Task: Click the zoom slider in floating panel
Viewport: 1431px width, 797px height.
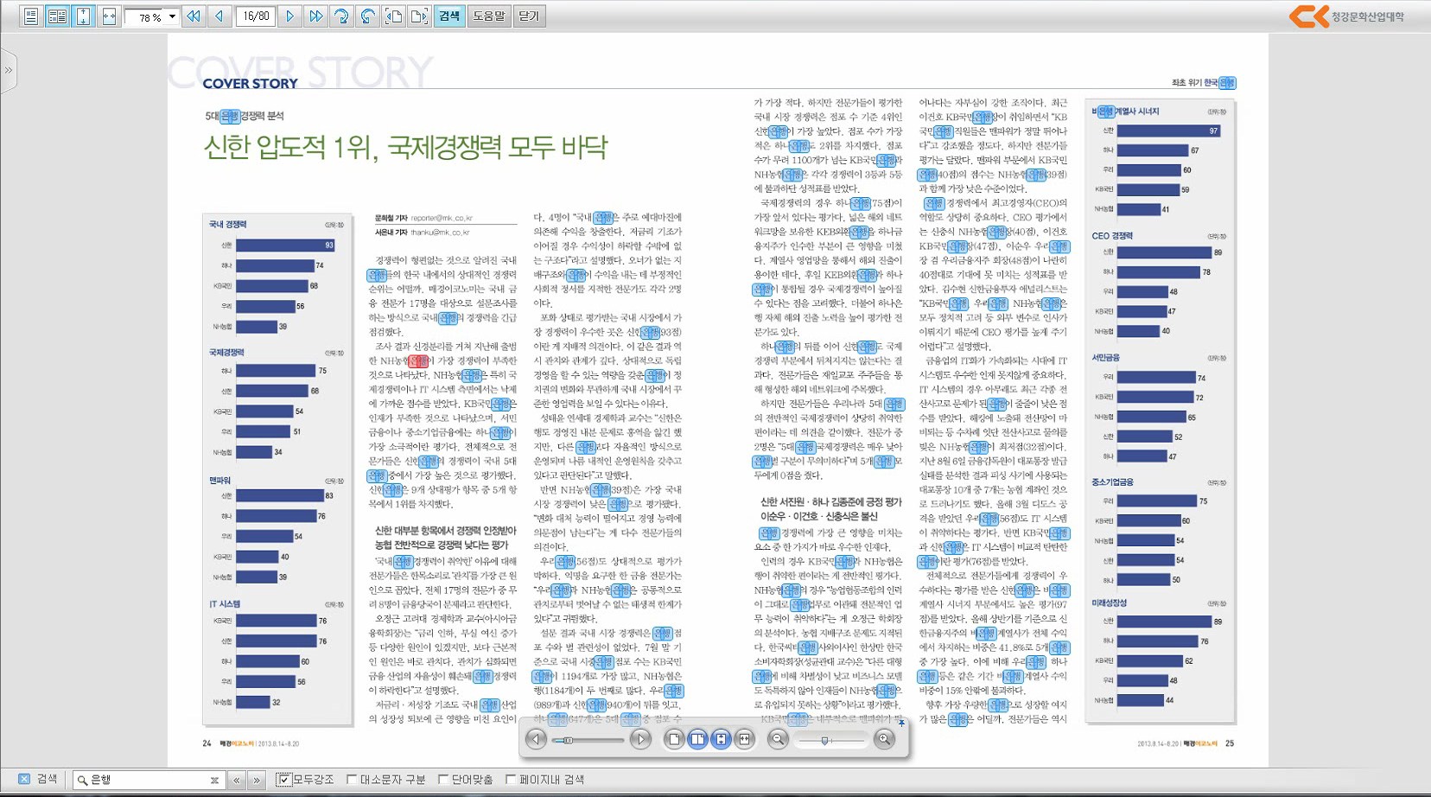Action: click(x=830, y=740)
